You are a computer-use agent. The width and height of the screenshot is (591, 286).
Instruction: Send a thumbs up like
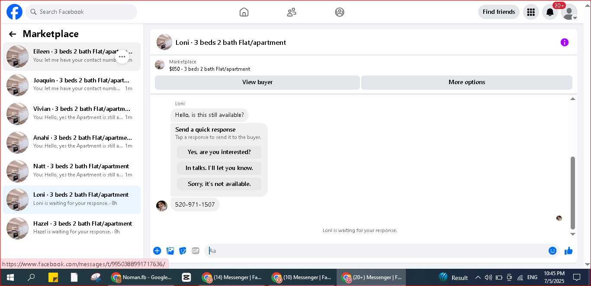[569, 251]
